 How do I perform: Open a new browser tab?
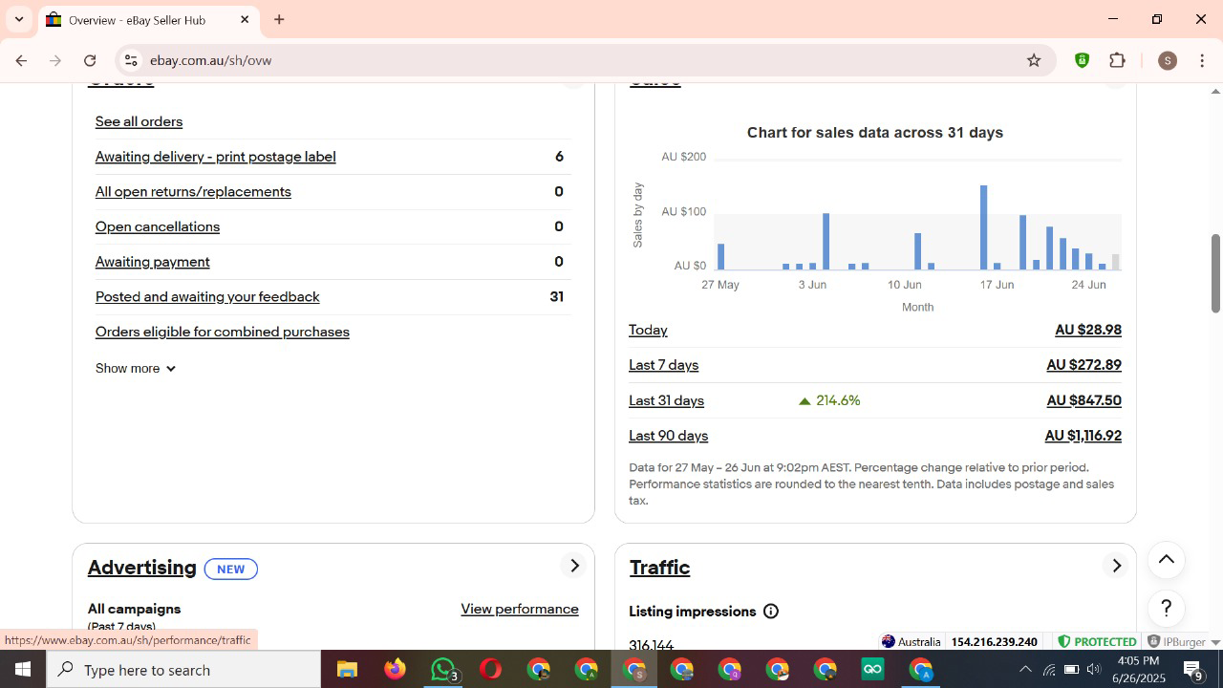[279, 19]
